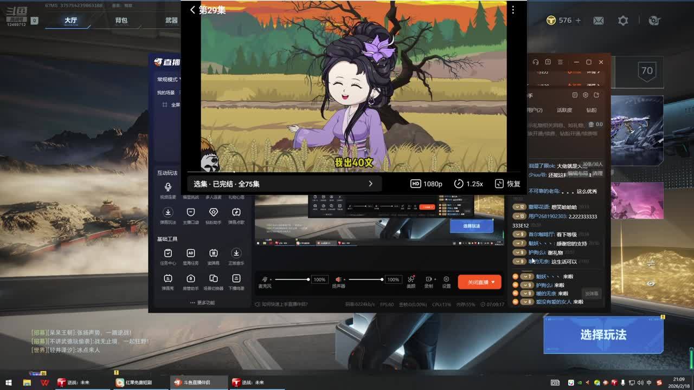Adjust the speaker volume slider
The width and height of the screenshot is (694, 390).
click(x=365, y=279)
